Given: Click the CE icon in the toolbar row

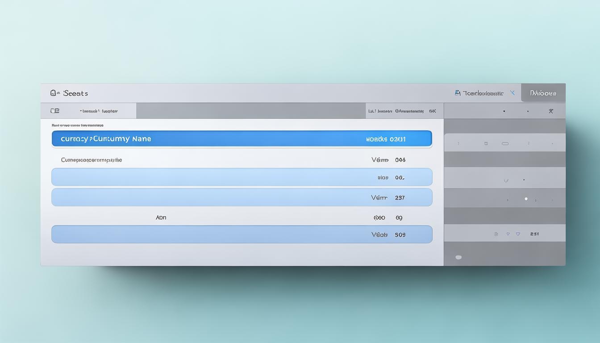Looking at the screenshot, I should click(54, 111).
